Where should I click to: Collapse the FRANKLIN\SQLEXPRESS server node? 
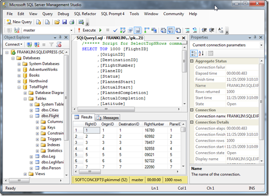coord(7,52)
